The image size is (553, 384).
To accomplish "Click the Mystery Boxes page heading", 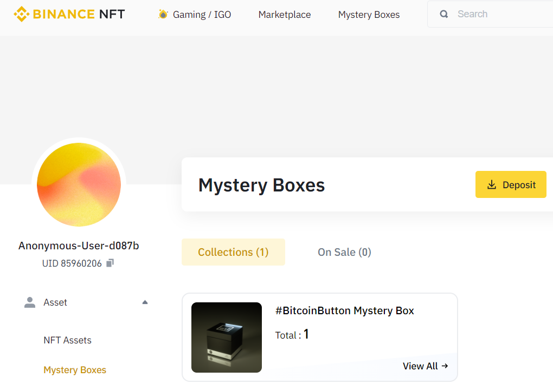I will point(261,185).
